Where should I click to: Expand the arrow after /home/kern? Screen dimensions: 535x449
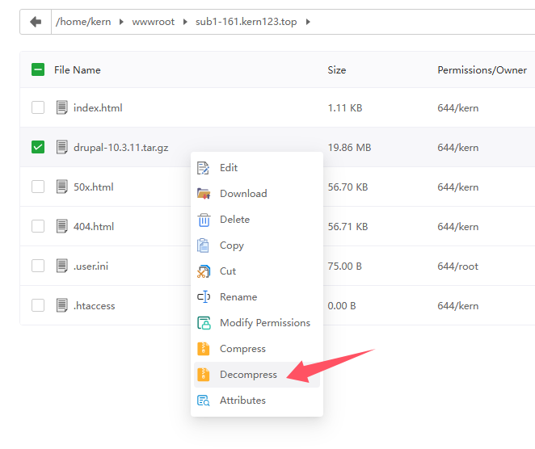click(x=123, y=22)
